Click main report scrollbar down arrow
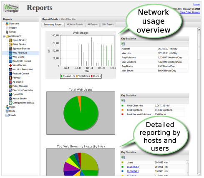This screenshot has height=178, width=204. [x=199, y=174]
